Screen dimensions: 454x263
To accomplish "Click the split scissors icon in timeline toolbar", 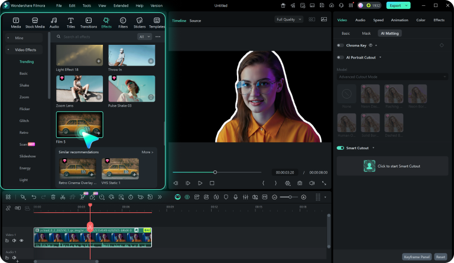I will coord(63,196).
